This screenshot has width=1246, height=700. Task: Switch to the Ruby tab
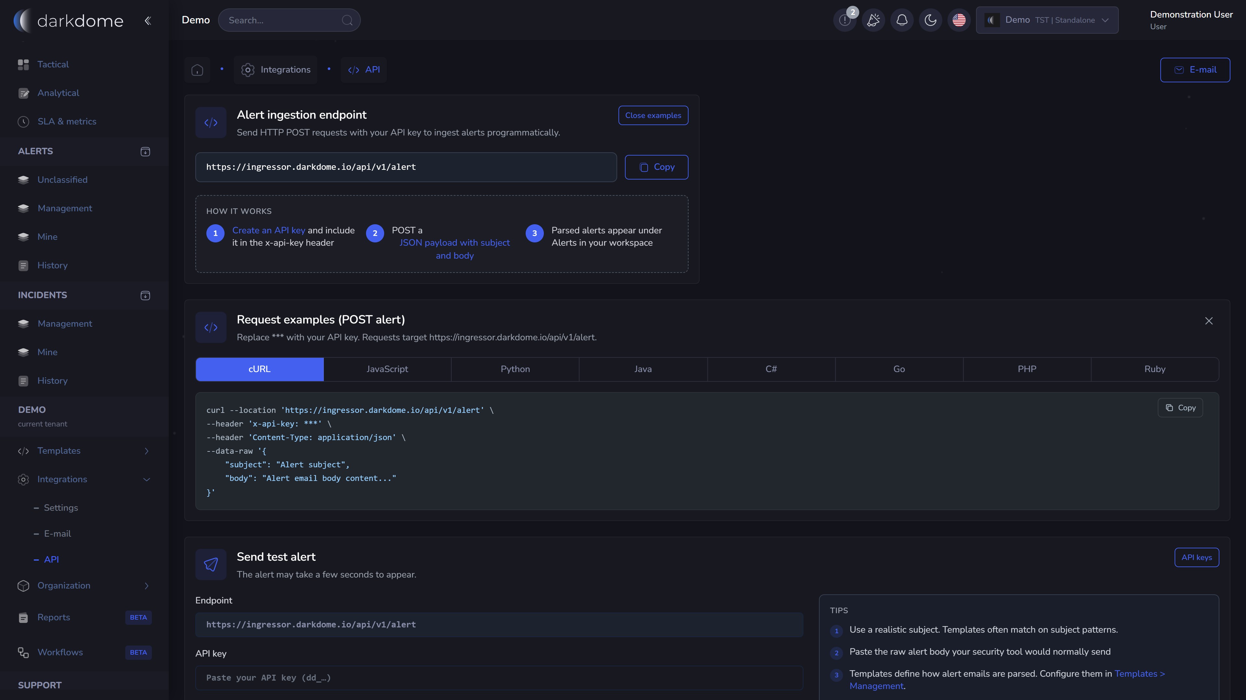(x=1154, y=369)
